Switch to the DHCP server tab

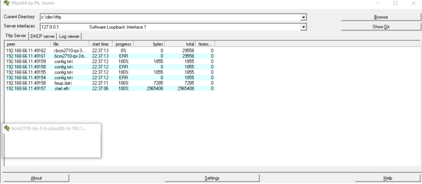(x=43, y=36)
